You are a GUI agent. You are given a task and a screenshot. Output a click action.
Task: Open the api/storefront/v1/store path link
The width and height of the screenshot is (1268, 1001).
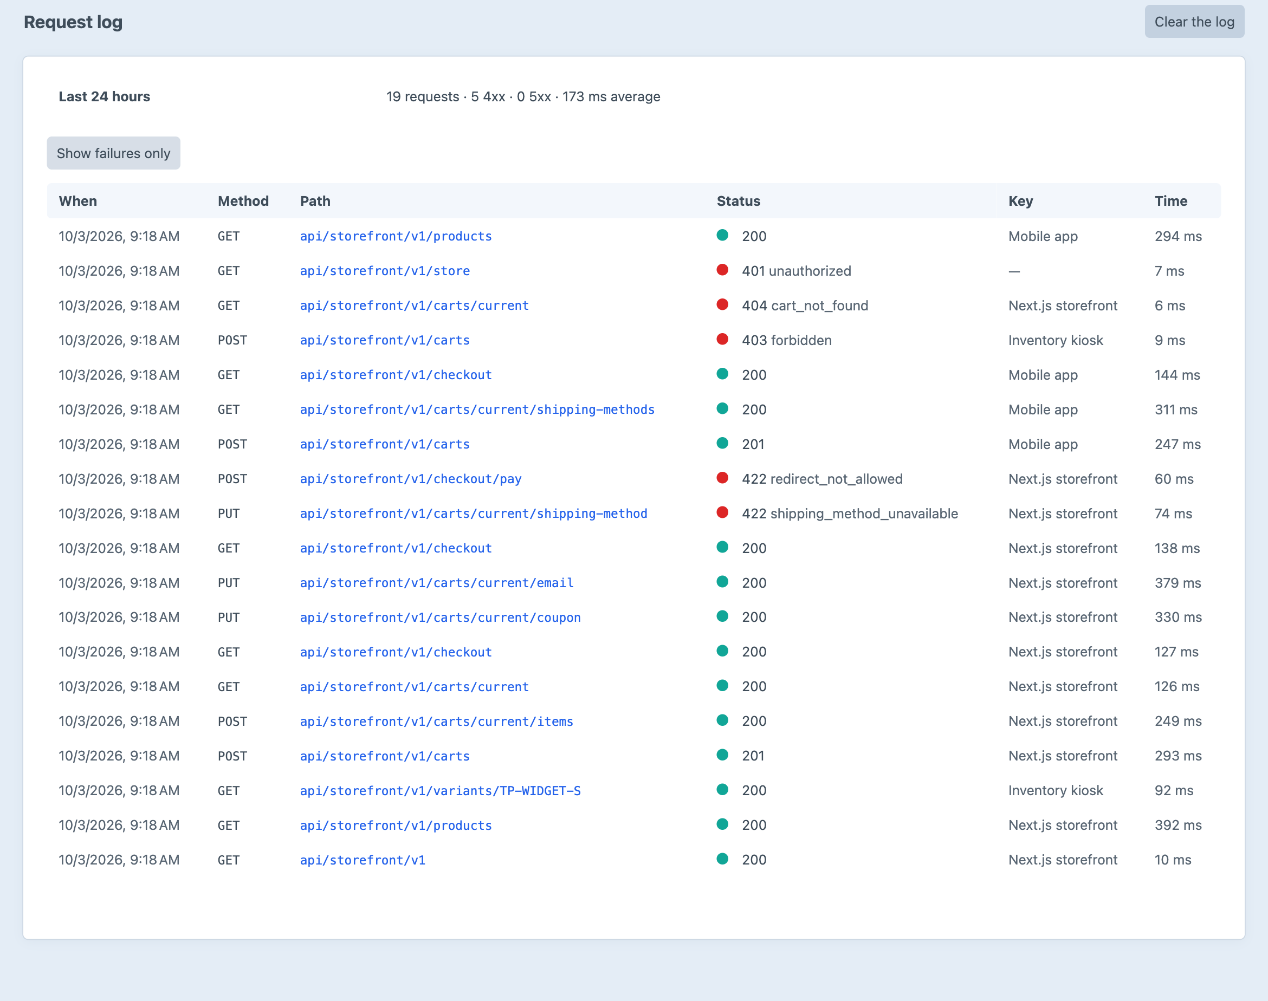click(385, 271)
